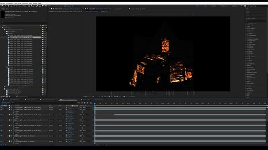Select the Puppet Pin tool
268x150 pixels.
49,6
